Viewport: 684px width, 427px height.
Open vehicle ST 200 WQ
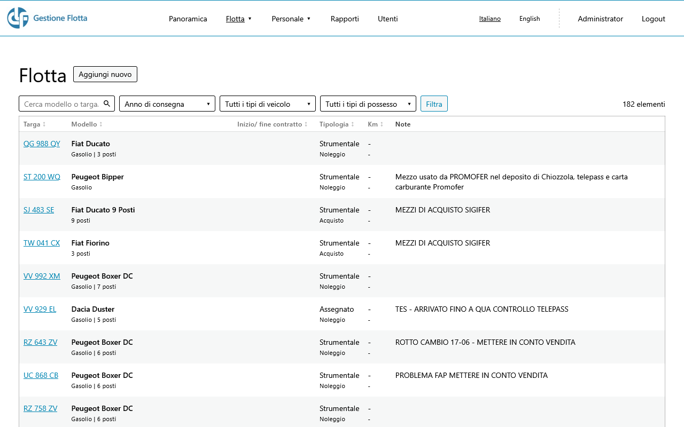(x=42, y=177)
